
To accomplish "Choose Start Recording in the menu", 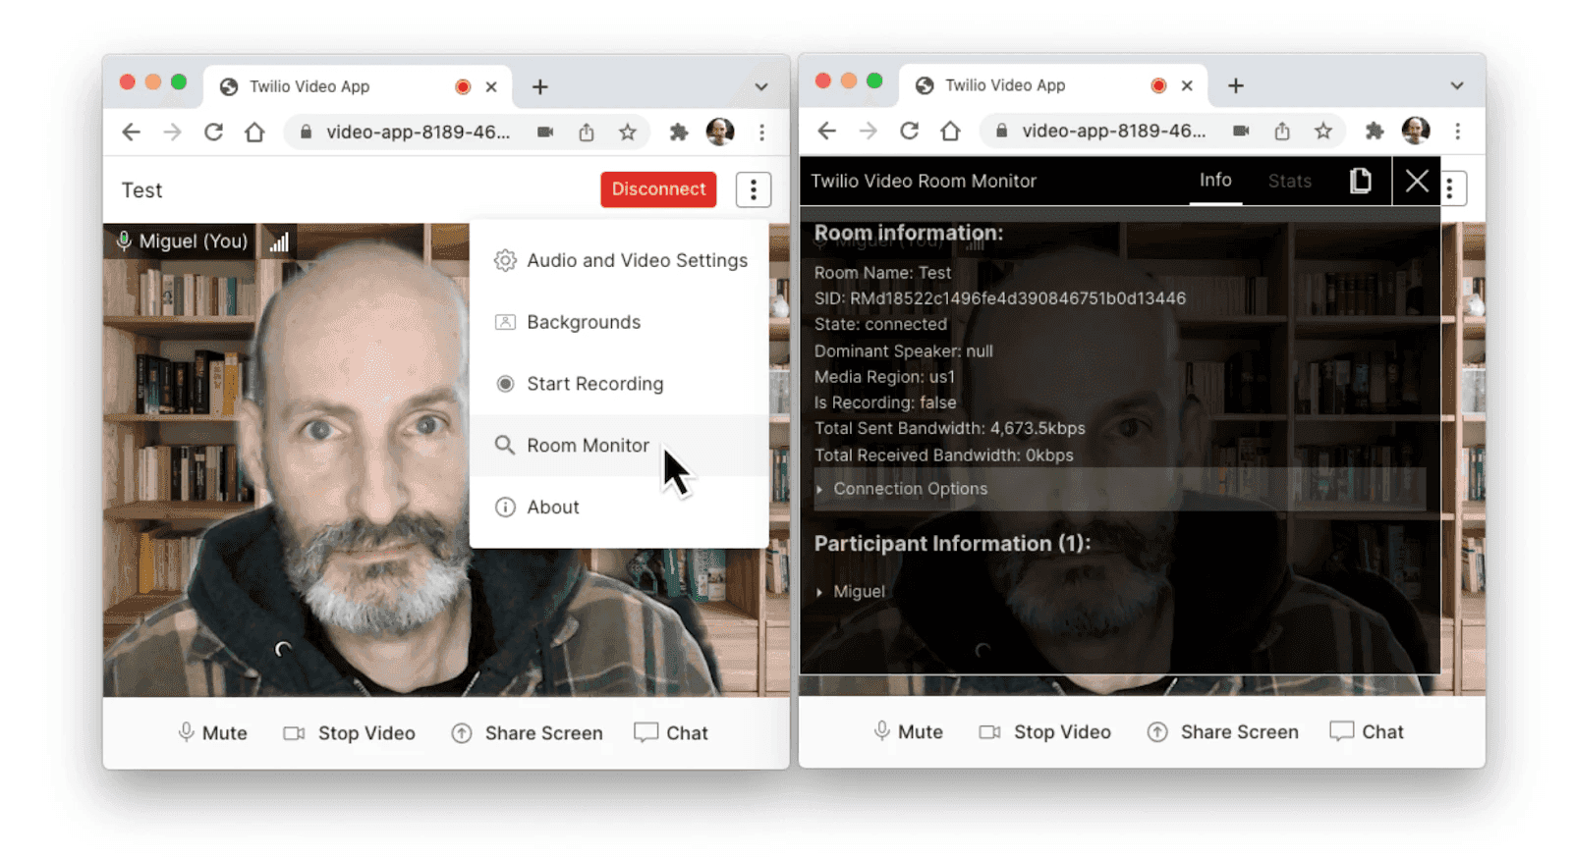I will [x=619, y=384].
